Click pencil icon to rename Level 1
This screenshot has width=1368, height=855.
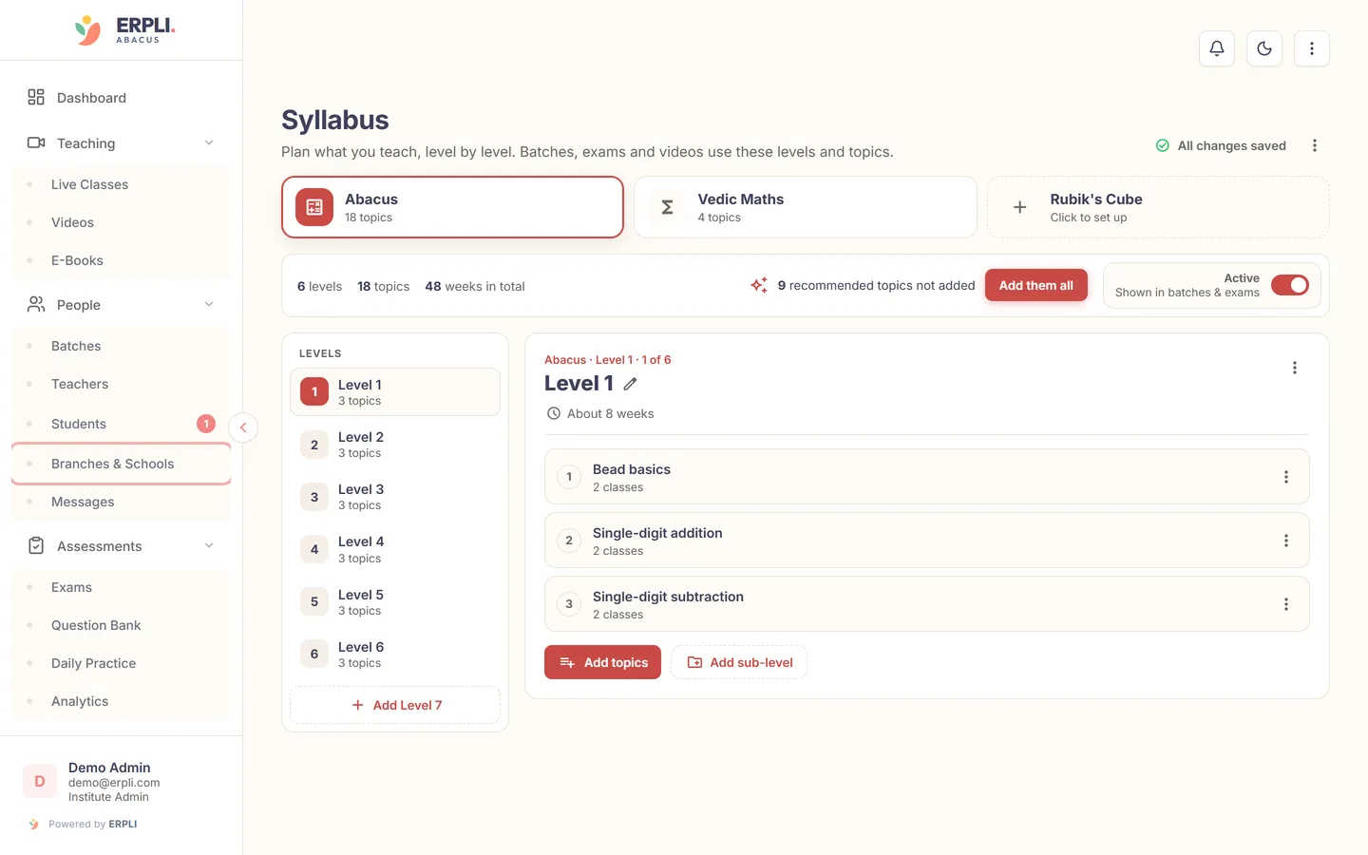(x=630, y=384)
